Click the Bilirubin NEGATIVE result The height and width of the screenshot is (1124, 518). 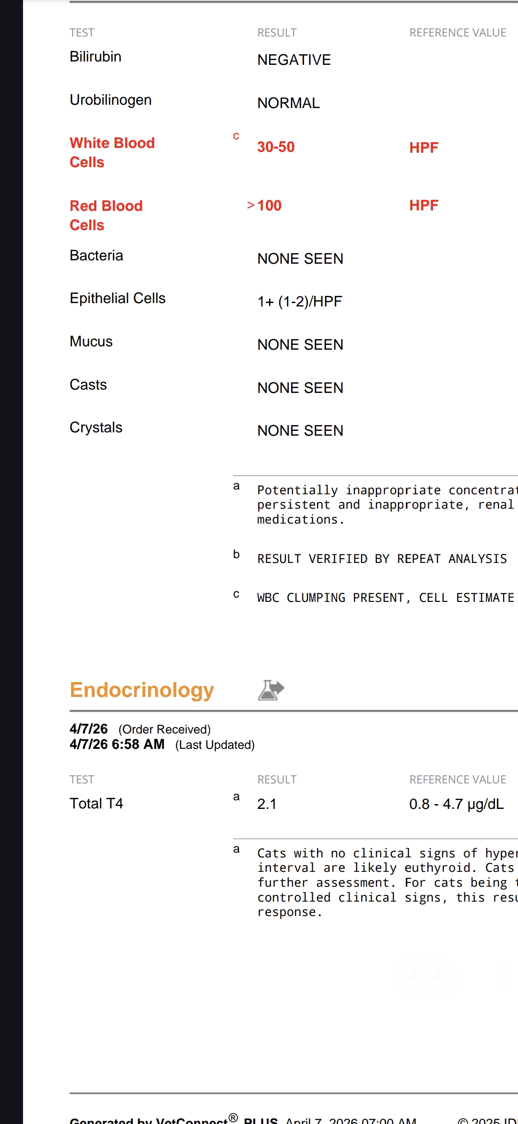294,60
